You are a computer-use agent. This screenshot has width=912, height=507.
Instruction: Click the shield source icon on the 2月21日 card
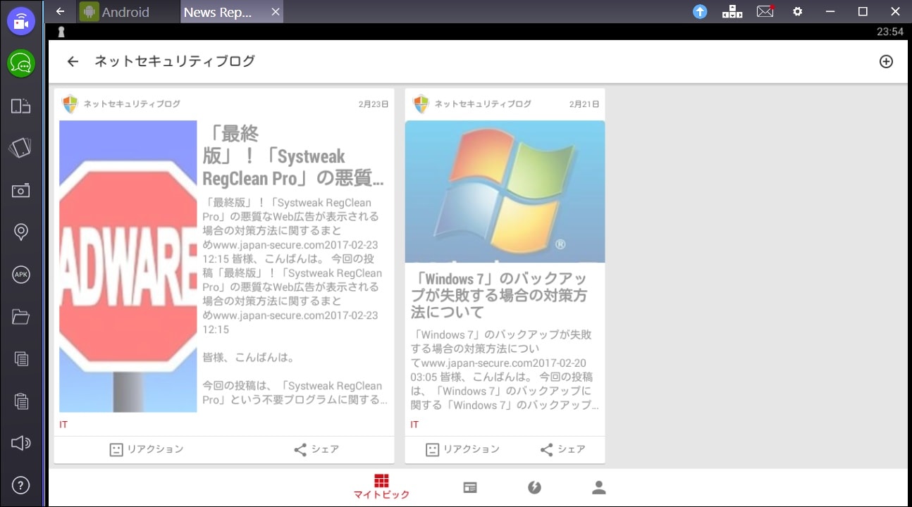pos(421,104)
